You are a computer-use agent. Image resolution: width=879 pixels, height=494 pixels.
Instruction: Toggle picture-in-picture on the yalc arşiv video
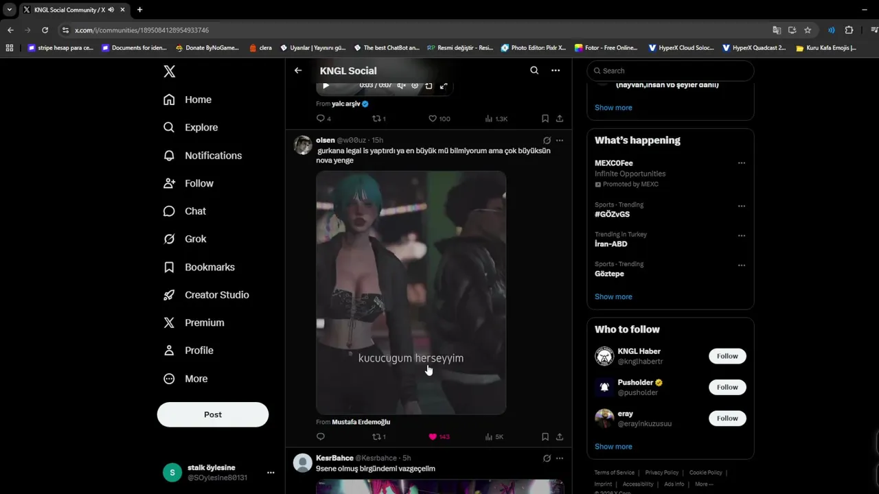point(429,86)
